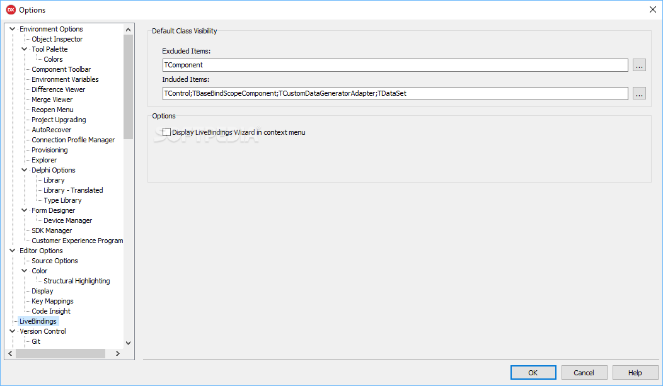Select Colors under Tool Palette

point(53,60)
